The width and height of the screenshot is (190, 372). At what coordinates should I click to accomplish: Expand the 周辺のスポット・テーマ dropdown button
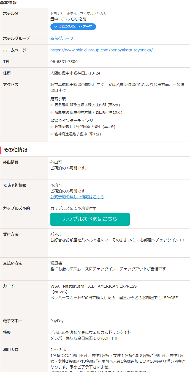click(73, 27)
